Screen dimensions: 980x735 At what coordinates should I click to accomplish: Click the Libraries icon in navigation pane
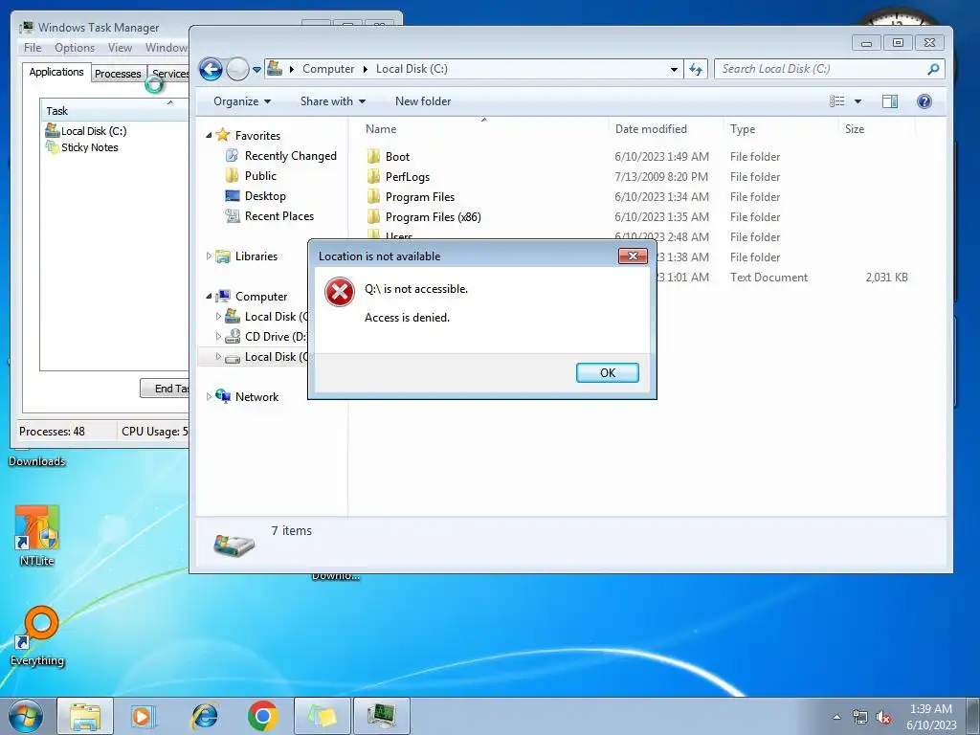tap(222, 256)
